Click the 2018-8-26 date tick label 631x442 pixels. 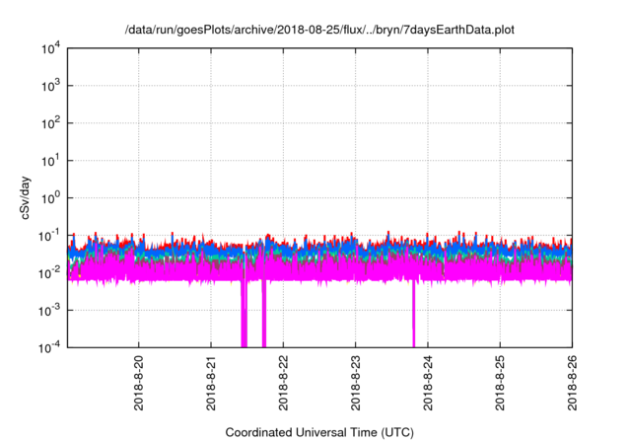(572, 383)
